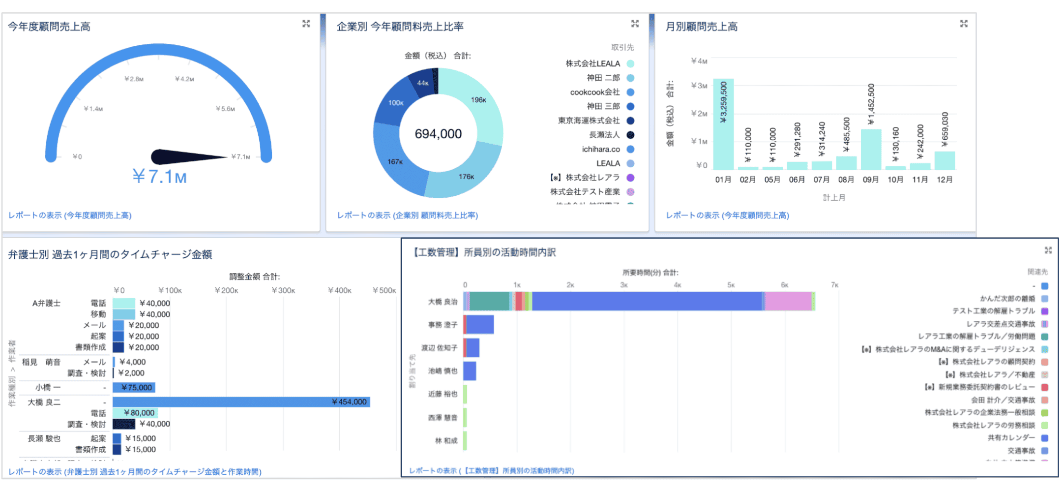Click the 株式会社LEALA legend color dot
The image size is (1062, 492).
(630, 63)
